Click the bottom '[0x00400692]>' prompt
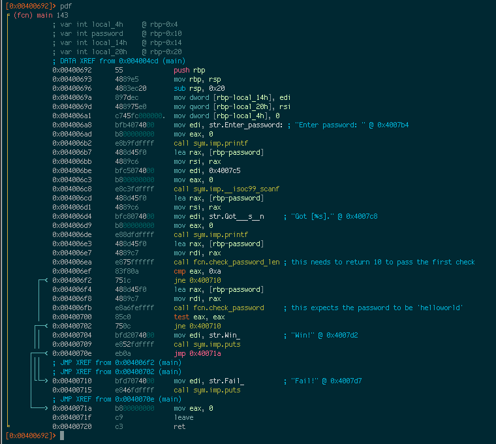Screen dimensions: 496x444 tap(31, 436)
